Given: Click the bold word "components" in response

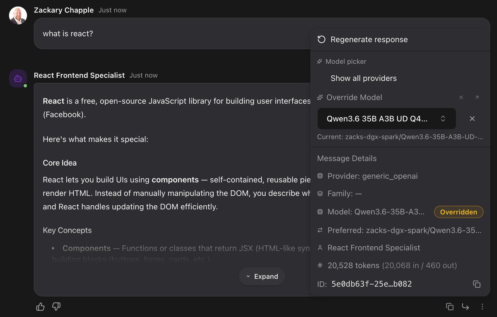Looking at the screenshot, I should 175,180.
